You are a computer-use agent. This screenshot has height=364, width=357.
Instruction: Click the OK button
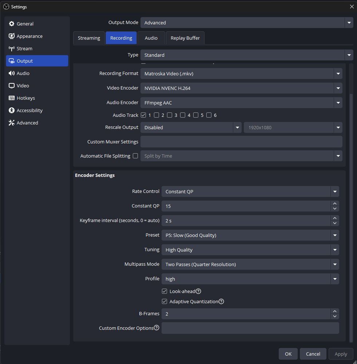coord(288,354)
